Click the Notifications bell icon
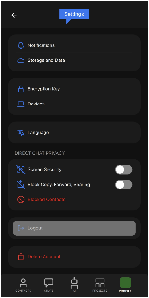Viewport: 149px width, 298px height. point(21,45)
